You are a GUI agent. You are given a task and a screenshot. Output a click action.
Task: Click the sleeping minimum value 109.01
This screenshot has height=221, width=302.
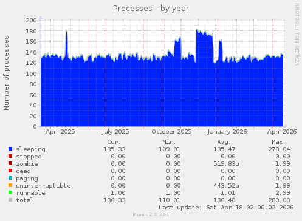click(170, 149)
